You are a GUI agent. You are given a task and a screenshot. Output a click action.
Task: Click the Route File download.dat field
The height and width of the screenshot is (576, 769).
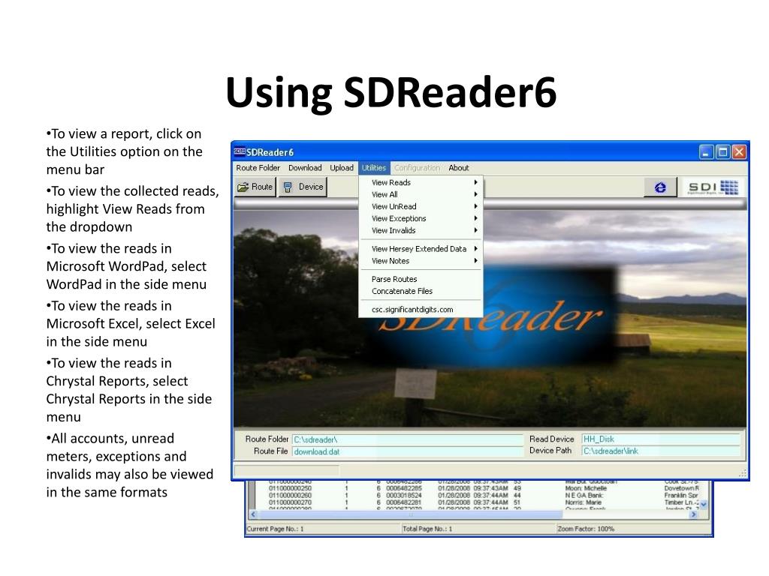(x=408, y=451)
